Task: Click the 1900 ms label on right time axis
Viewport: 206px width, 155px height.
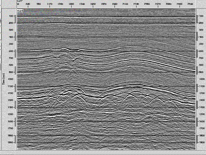Action: point(202,143)
